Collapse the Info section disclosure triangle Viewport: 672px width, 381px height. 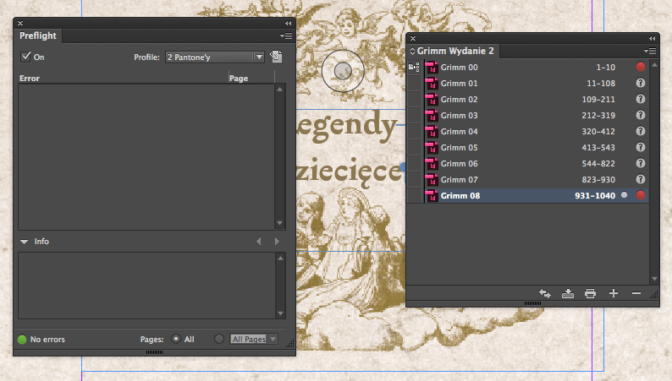(24, 242)
